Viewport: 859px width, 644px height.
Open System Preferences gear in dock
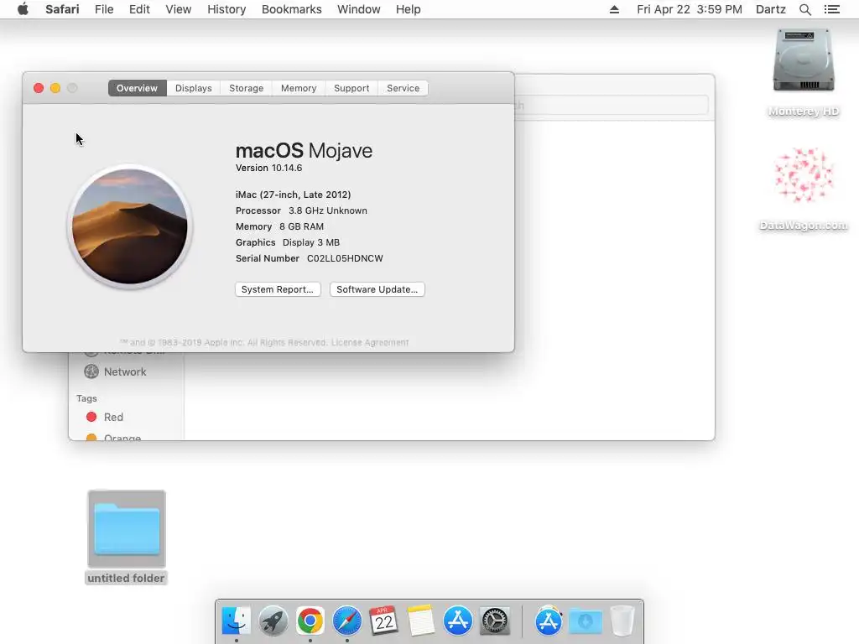pyautogui.click(x=495, y=621)
